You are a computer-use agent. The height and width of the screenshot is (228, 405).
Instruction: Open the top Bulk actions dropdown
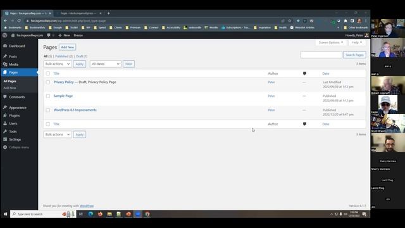click(58, 64)
